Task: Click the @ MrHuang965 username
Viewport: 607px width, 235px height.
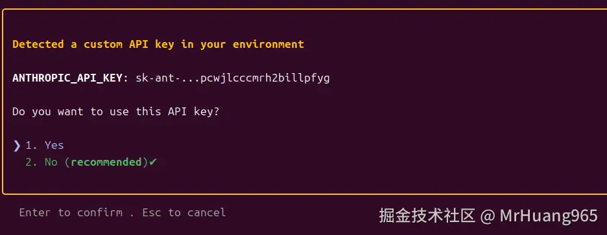Action: point(540,216)
